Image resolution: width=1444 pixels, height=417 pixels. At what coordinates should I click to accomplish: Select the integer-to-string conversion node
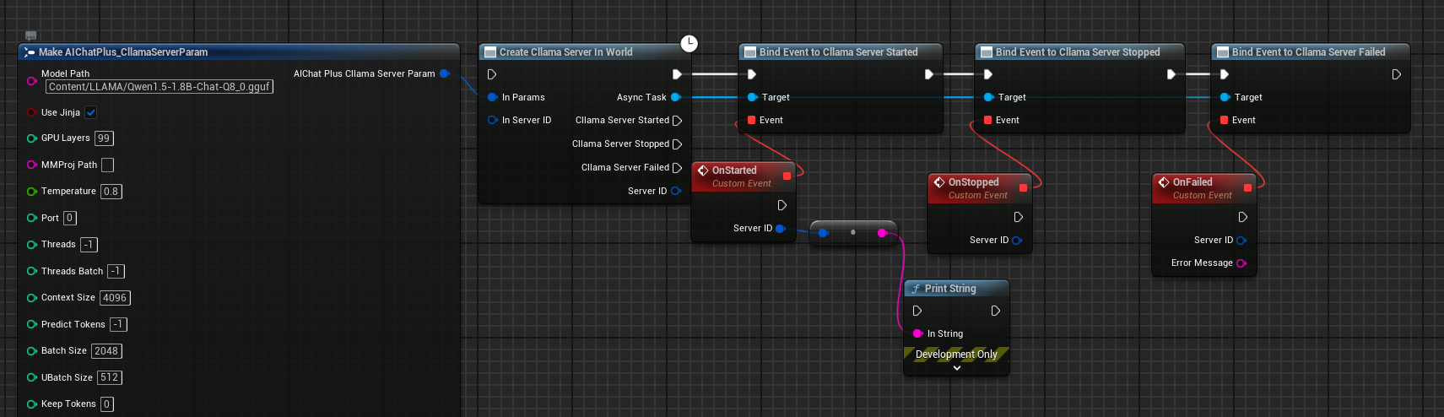click(852, 232)
